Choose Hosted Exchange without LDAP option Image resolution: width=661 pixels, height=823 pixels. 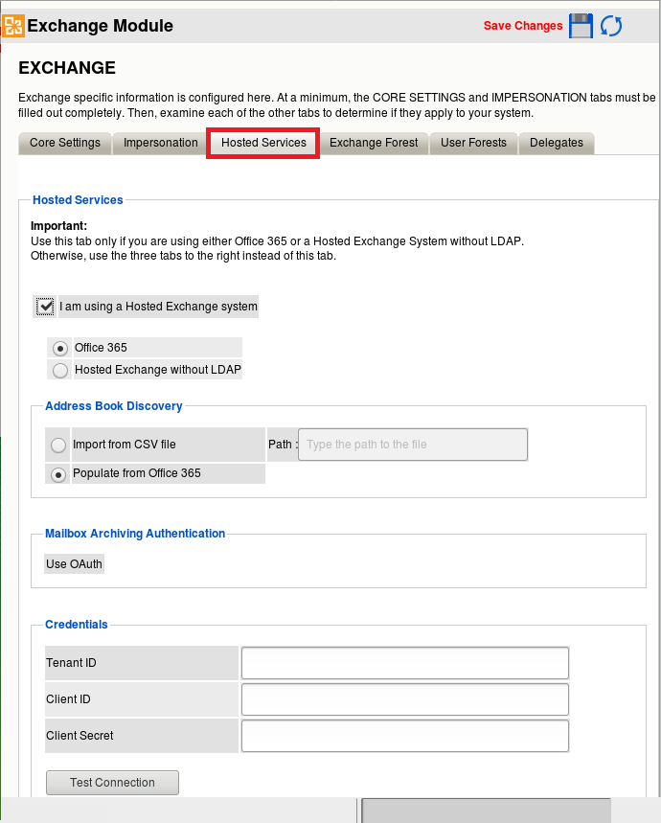60,370
